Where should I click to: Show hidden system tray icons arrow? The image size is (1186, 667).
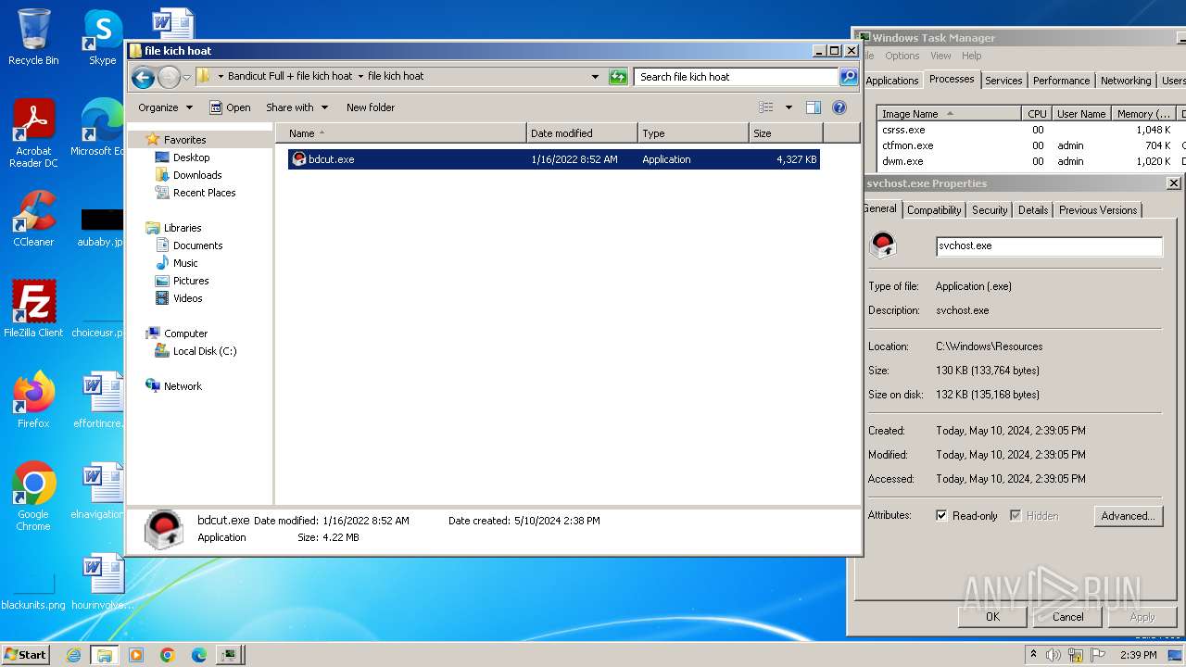pyautogui.click(x=1033, y=655)
